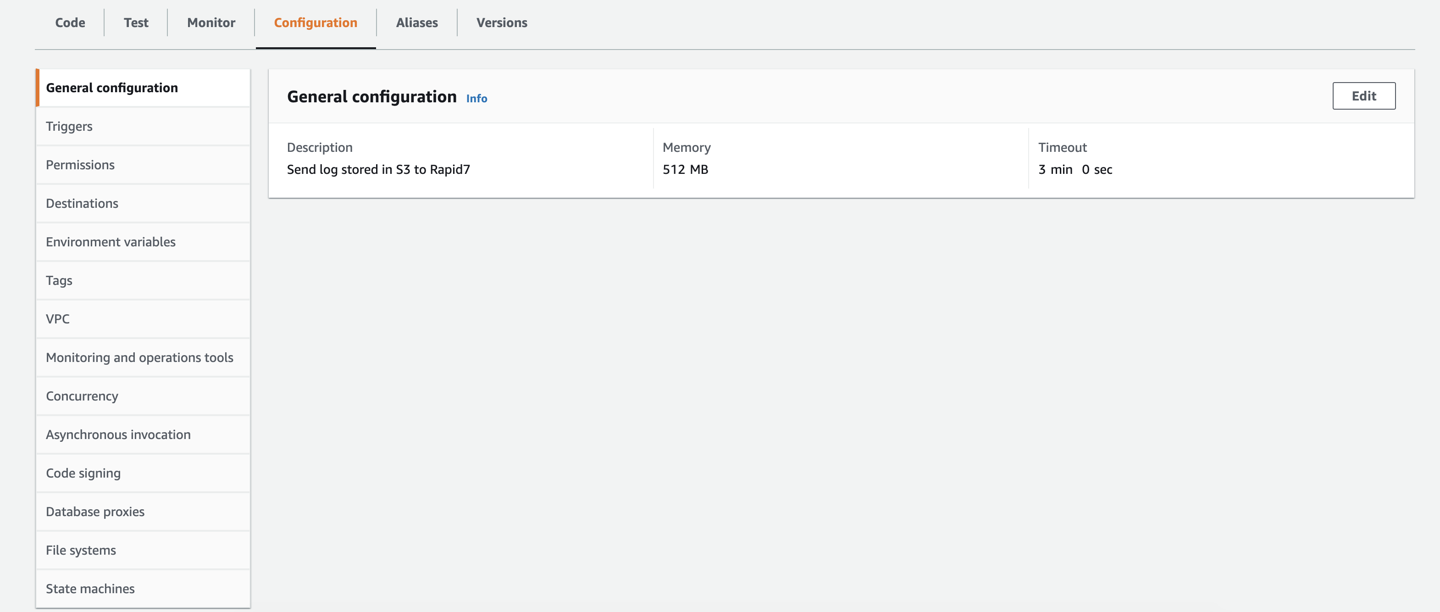Go to Concurrency settings

click(x=82, y=396)
